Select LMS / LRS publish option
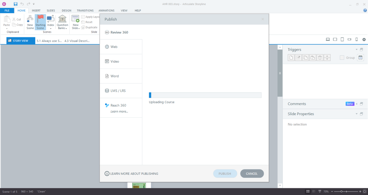 coord(121,91)
